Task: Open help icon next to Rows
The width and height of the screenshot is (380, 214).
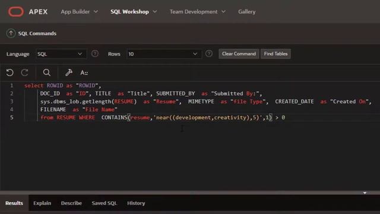Action: (x=209, y=53)
